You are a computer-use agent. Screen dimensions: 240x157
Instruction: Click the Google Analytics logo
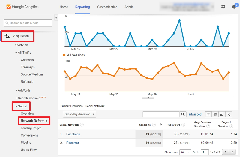click(22, 7)
